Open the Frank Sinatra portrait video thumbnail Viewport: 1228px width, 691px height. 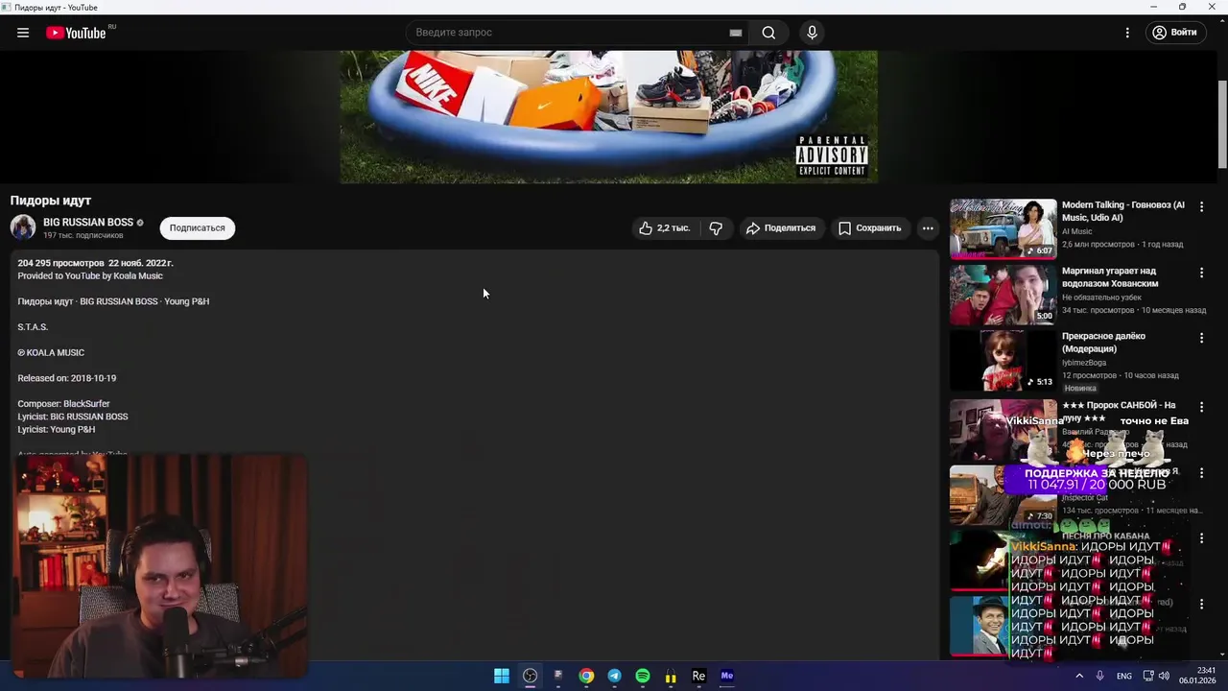pyautogui.click(x=980, y=626)
